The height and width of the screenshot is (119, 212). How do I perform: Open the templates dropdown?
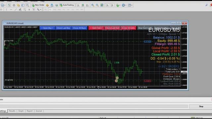(x=132, y=5)
